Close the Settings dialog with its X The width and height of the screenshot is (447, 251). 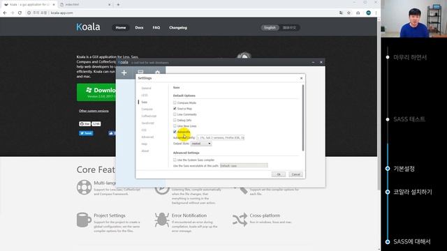[301, 78]
